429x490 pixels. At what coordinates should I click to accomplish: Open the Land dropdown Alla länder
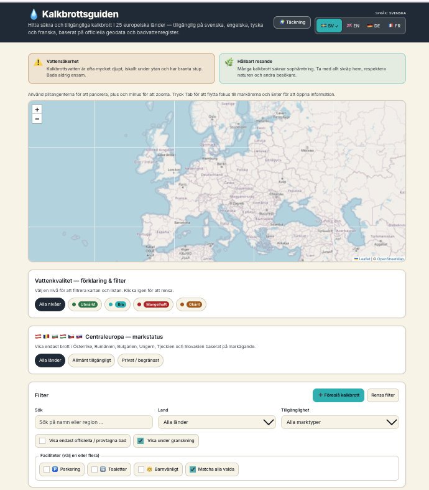pyautogui.click(x=217, y=422)
